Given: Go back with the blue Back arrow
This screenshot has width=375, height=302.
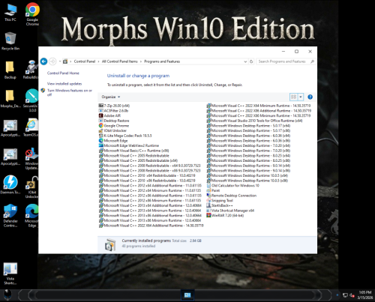Looking at the screenshot, I should 43,61.
